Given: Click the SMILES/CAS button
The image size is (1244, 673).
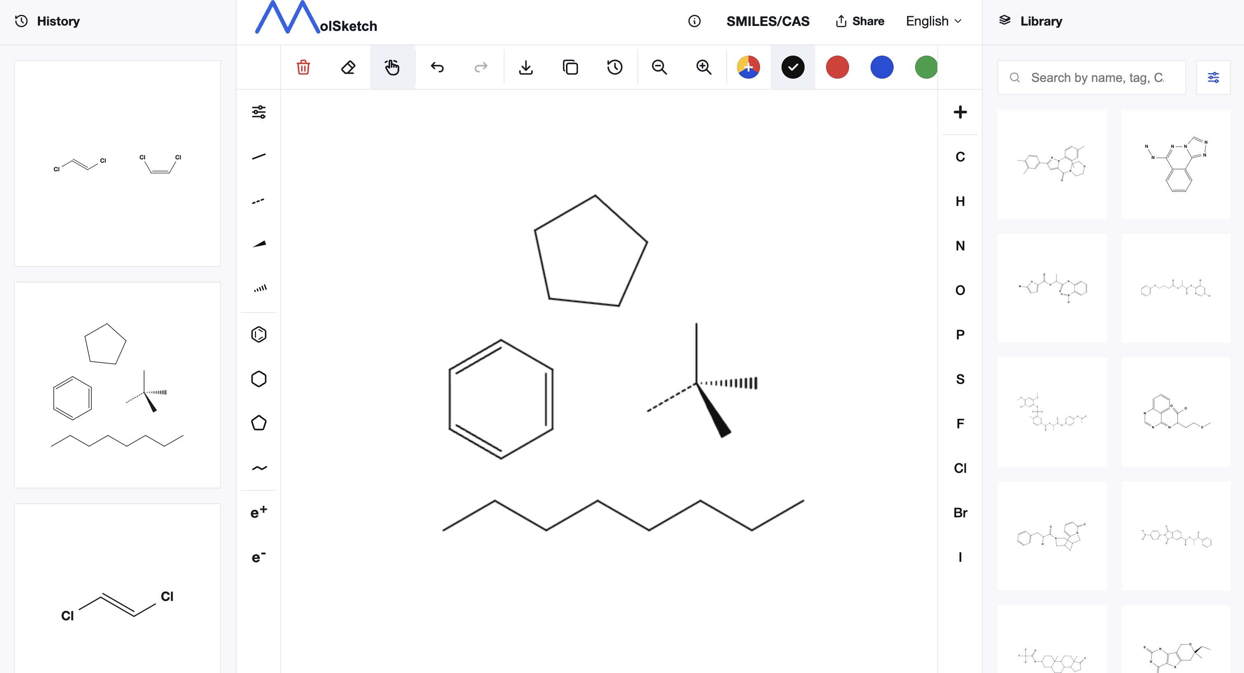Looking at the screenshot, I should pos(768,21).
